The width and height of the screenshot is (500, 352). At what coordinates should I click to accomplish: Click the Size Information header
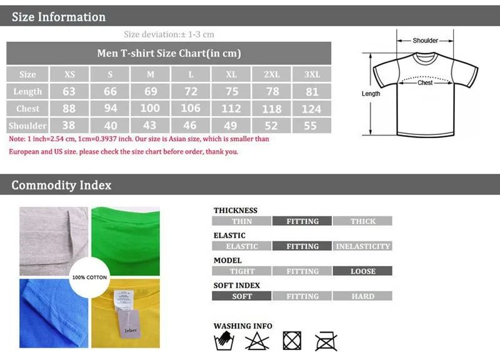pyautogui.click(x=250, y=16)
